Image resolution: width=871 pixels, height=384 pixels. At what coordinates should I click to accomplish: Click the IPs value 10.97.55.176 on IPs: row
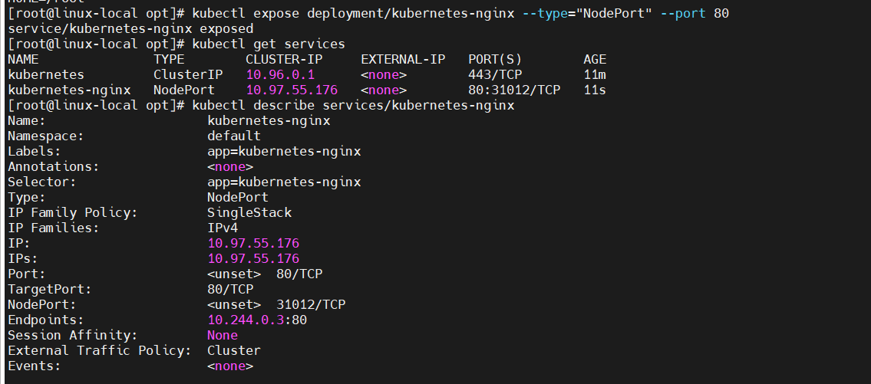point(253,258)
